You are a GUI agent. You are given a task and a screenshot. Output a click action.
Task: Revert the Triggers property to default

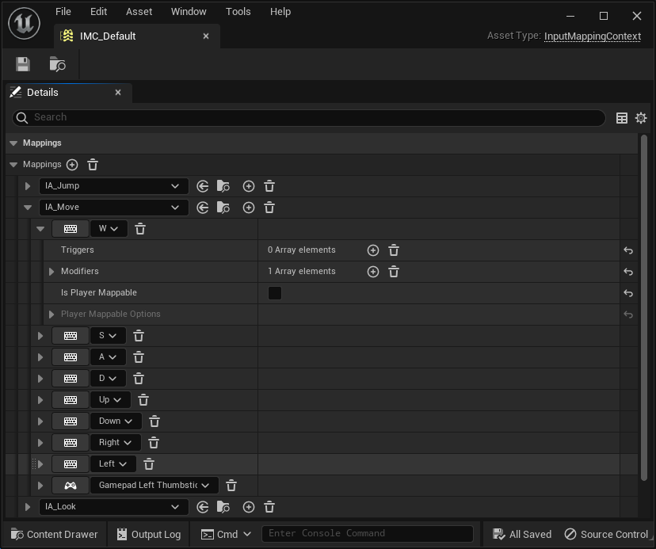(x=627, y=250)
